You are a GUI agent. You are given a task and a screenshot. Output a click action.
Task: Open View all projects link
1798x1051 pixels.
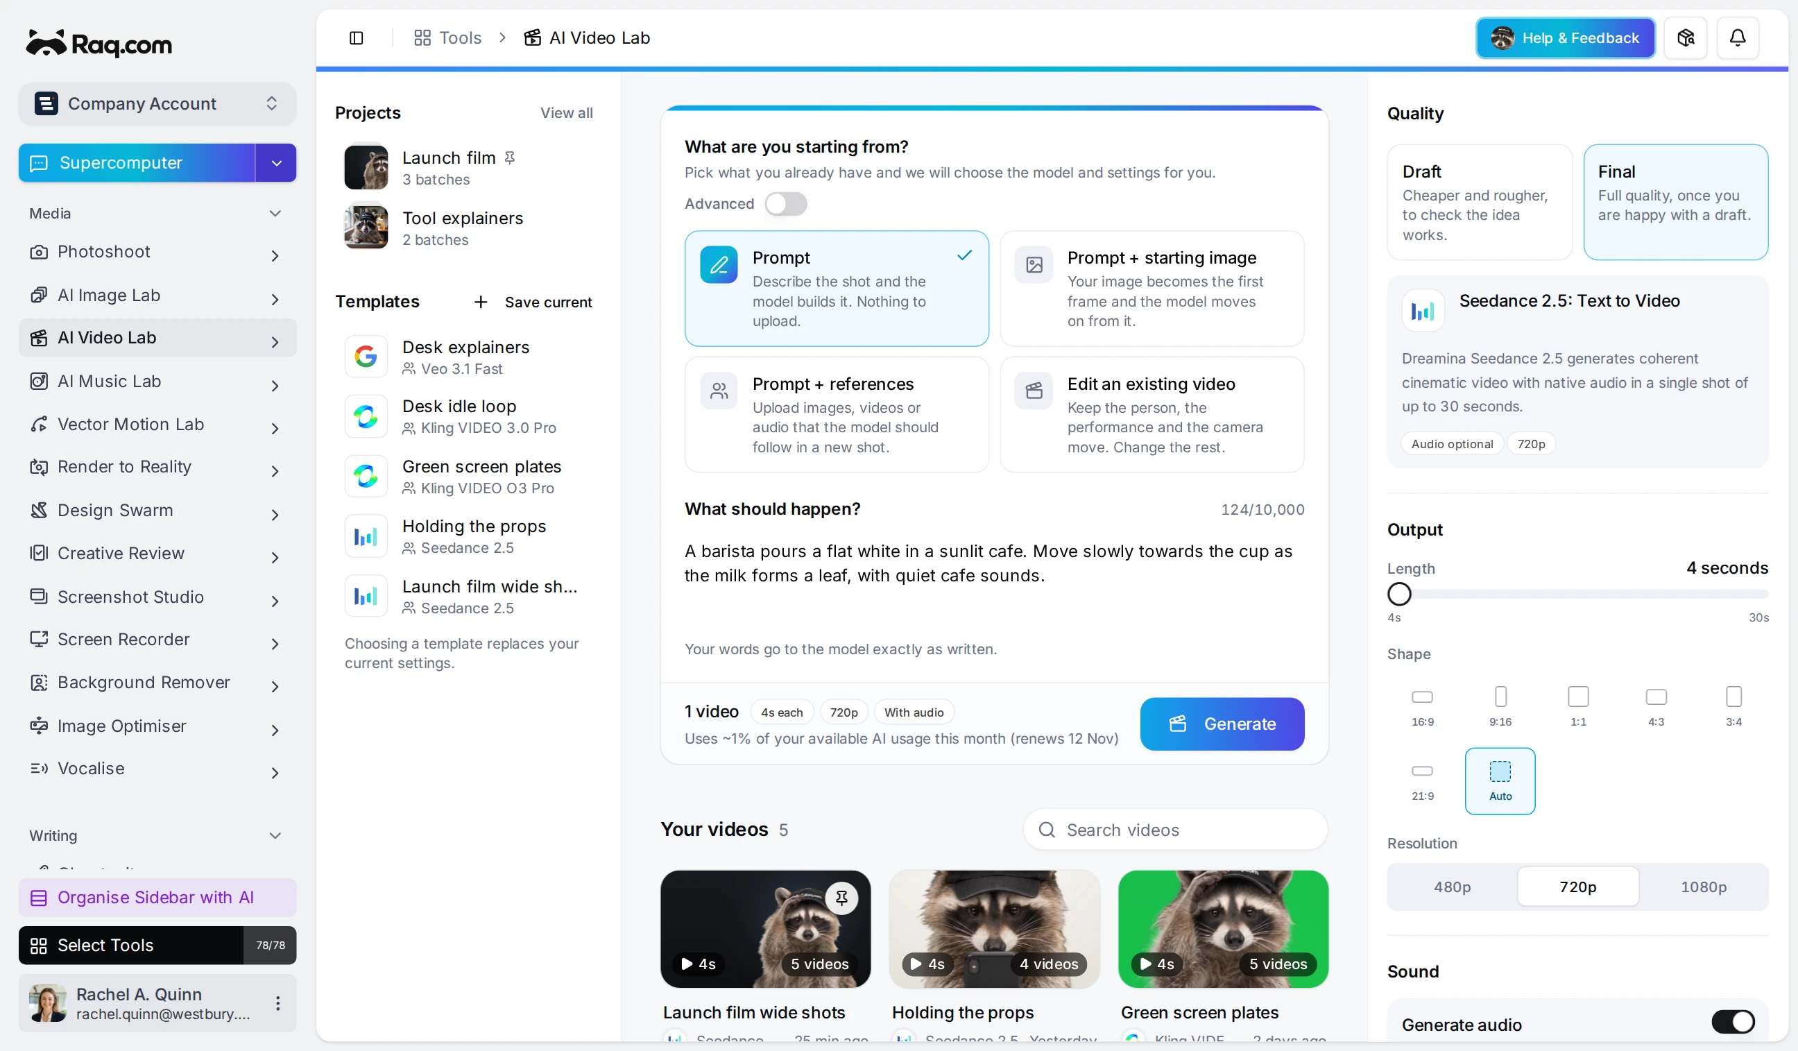567,113
